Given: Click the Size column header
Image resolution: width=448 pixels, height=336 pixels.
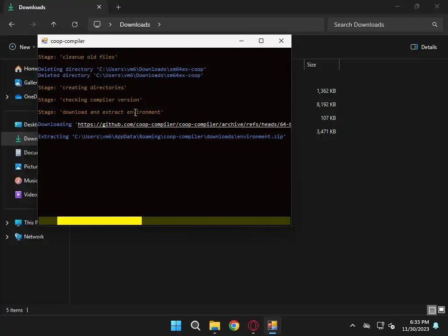Looking at the screenshot, I should [x=322, y=65].
